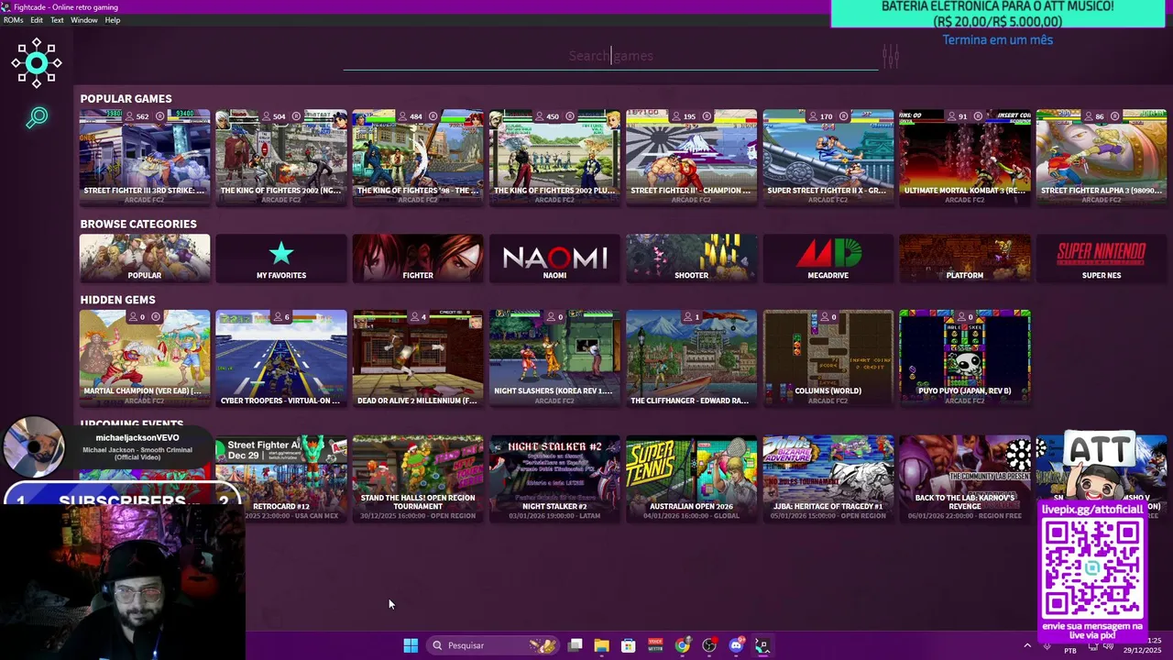Open The King of Fighters 2002 Plus game

[x=554, y=157]
